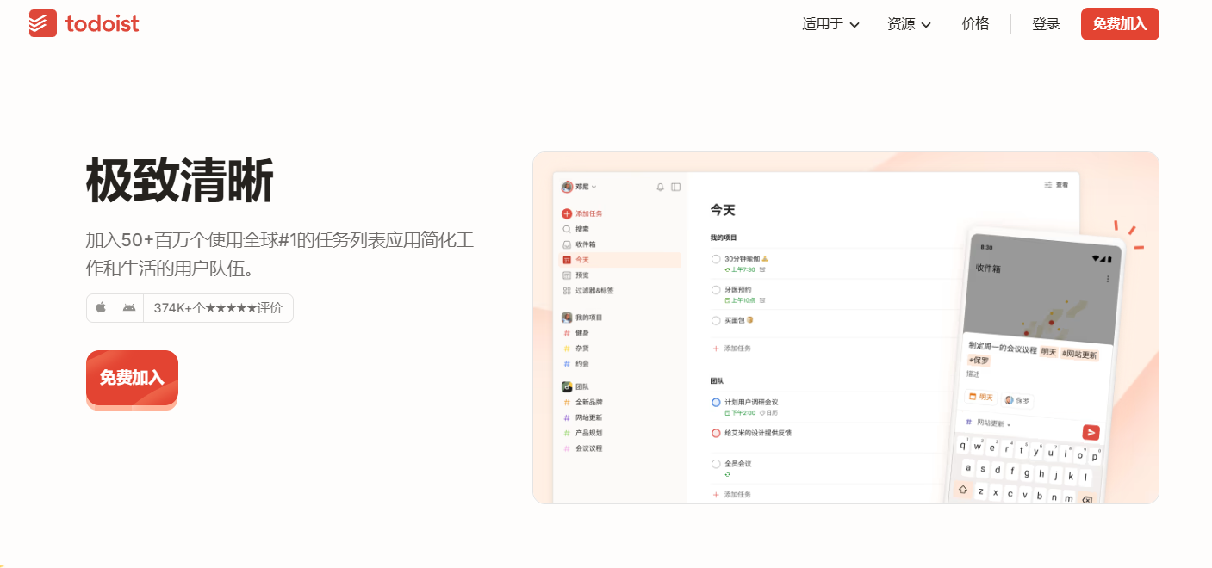
Task: Check off the 买面包 task
Action: tap(716, 321)
